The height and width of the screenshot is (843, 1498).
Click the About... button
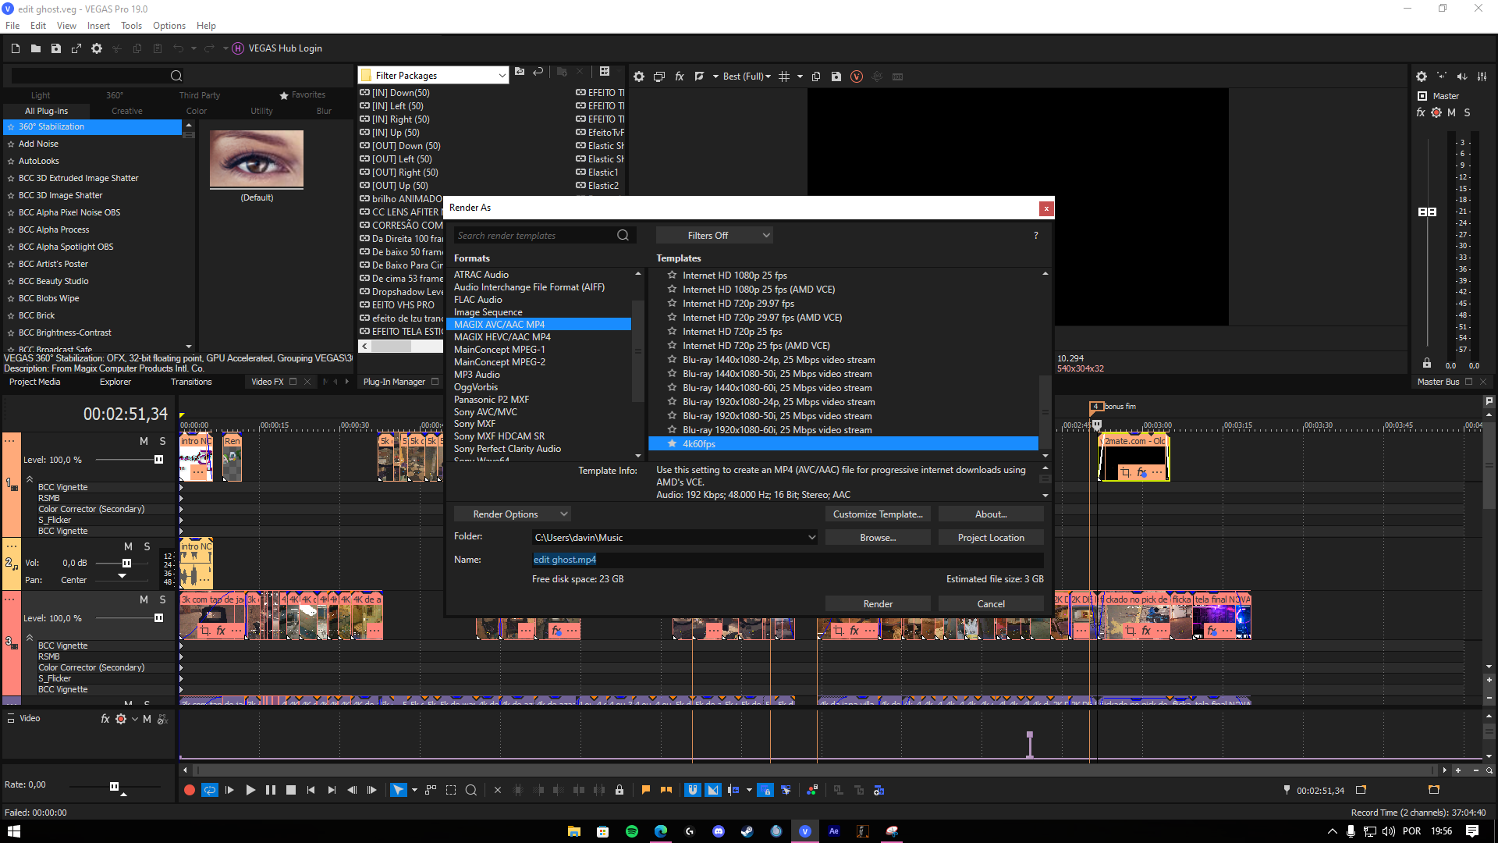(991, 514)
